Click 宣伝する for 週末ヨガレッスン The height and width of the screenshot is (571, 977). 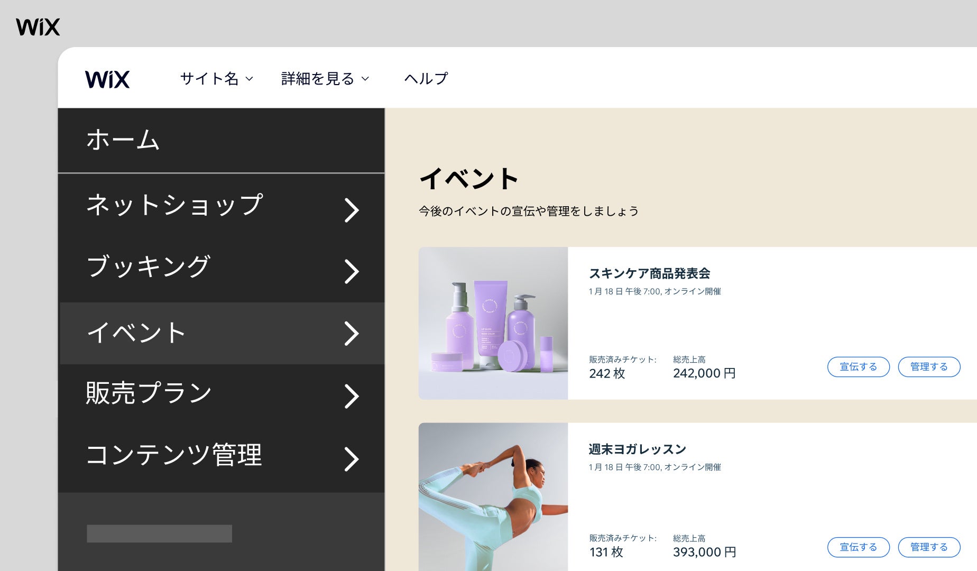click(858, 547)
